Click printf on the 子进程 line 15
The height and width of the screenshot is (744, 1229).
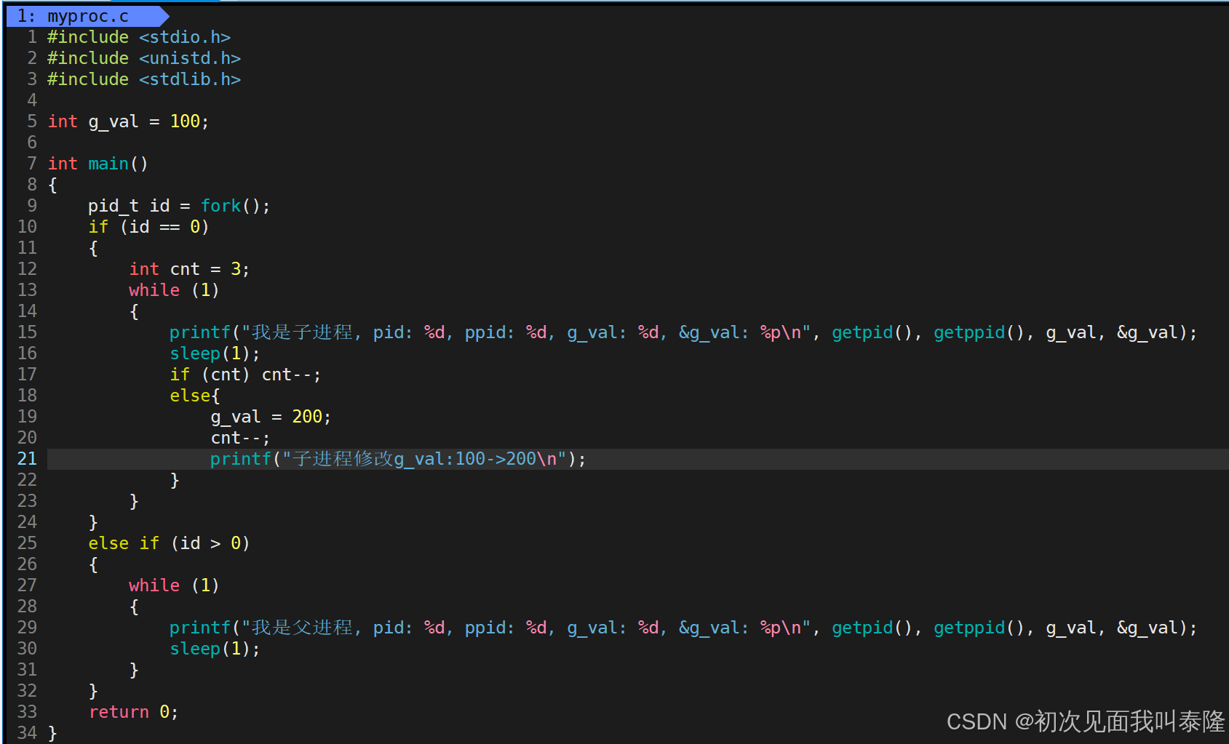[200, 332]
